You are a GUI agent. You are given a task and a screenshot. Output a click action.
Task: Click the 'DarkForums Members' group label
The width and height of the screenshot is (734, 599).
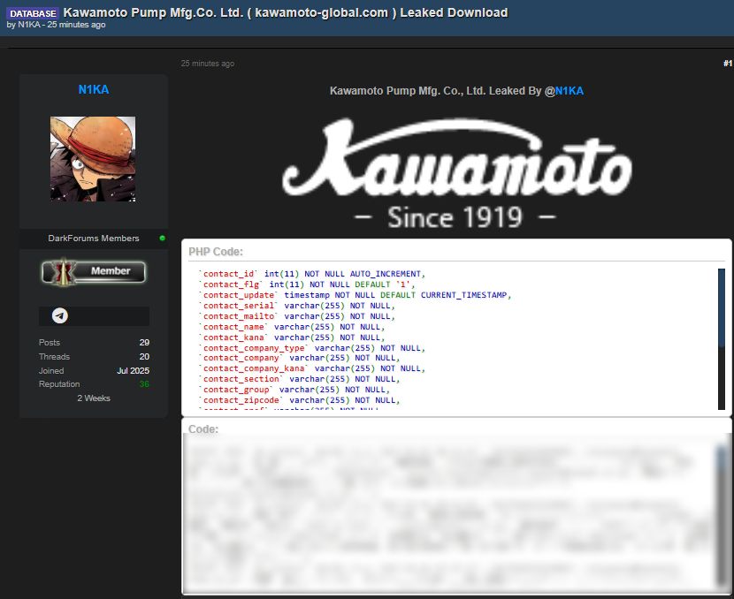(x=94, y=238)
